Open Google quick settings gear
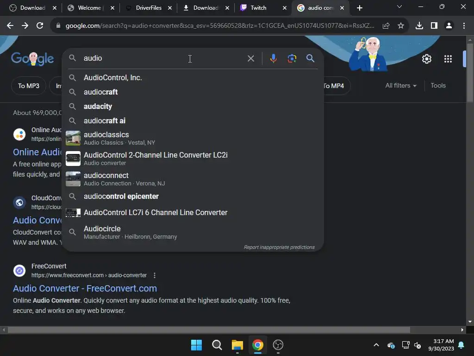Screen dimensions: 474x356 tap(426, 59)
